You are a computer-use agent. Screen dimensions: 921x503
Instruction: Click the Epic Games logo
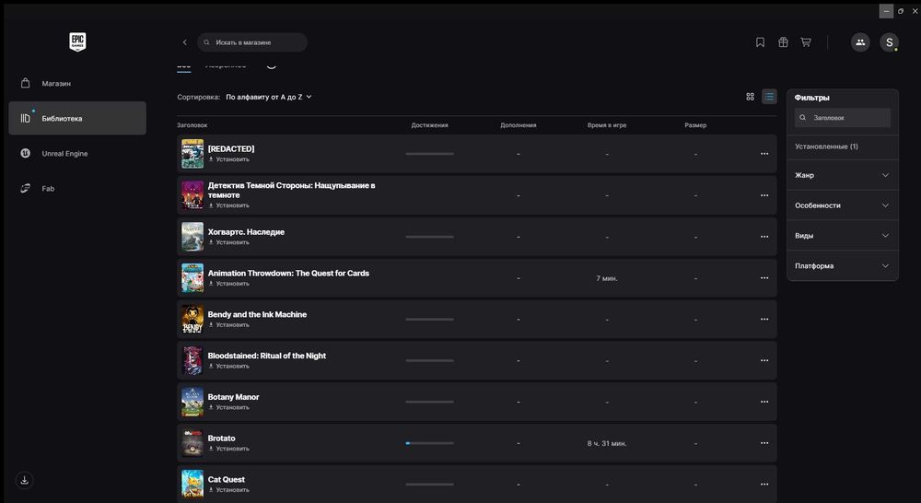coord(77,41)
